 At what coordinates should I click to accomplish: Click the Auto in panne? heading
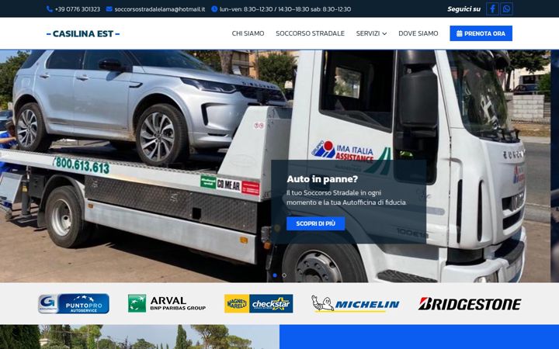tap(322, 179)
